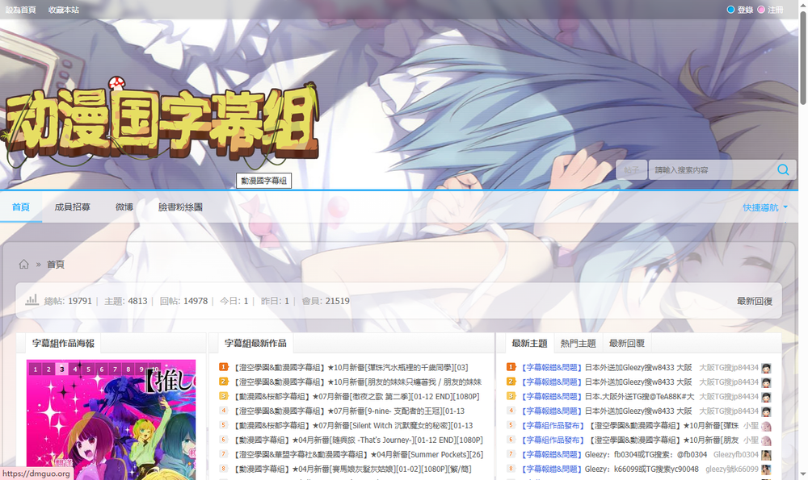Open post Silent Witch 沉默魔女的秘密

click(x=353, y=425)
